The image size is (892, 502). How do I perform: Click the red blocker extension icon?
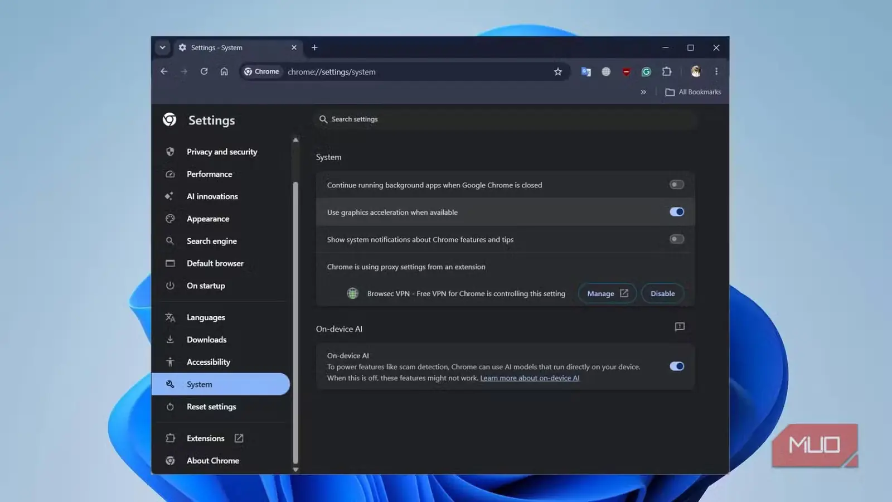tap(626, 71)
